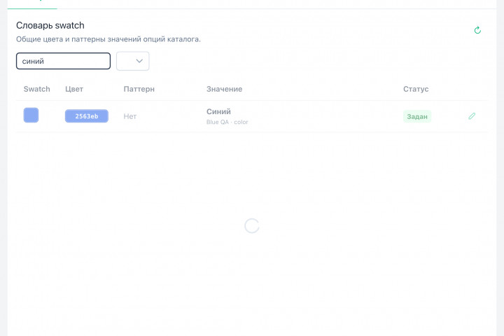504x336 pixels.
Task: Edit the Синий swatch with pencil icon
Action: click(x=472, y=116)
